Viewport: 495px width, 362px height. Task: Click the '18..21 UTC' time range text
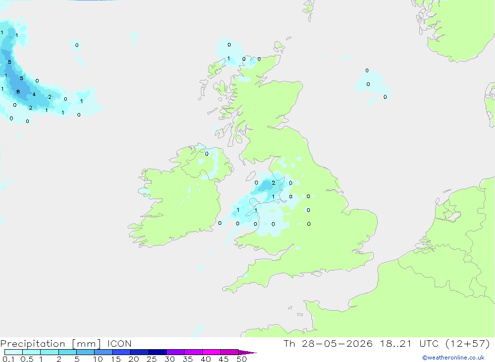click(409, 343)
